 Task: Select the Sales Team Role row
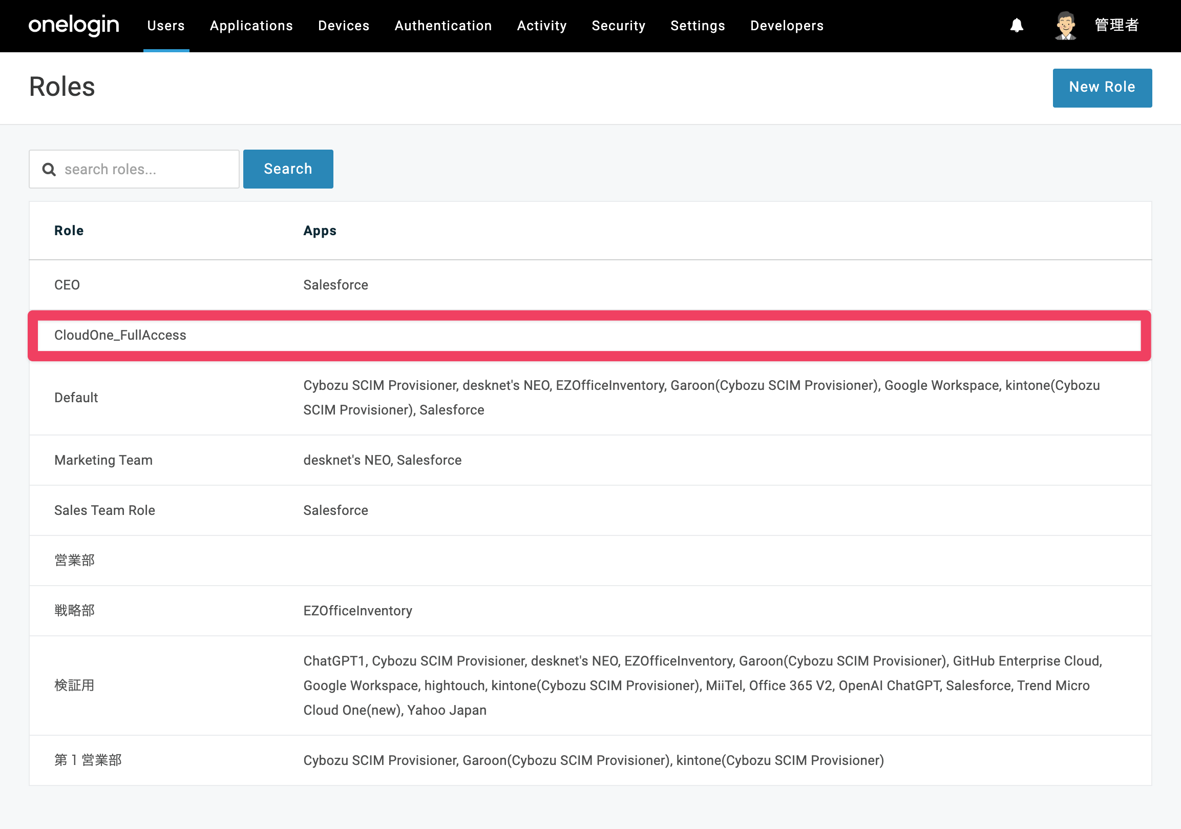click(x=590, y=510)
